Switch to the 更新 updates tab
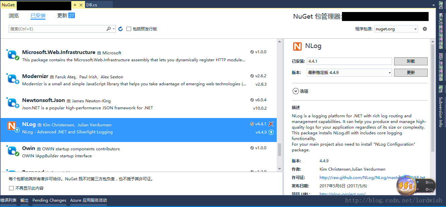The image size is (446, 207). click(62, 16)
